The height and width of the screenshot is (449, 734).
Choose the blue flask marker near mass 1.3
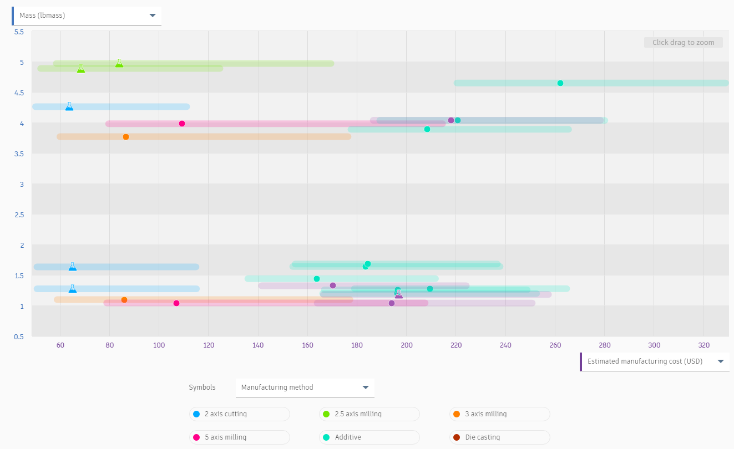point(73,289)
